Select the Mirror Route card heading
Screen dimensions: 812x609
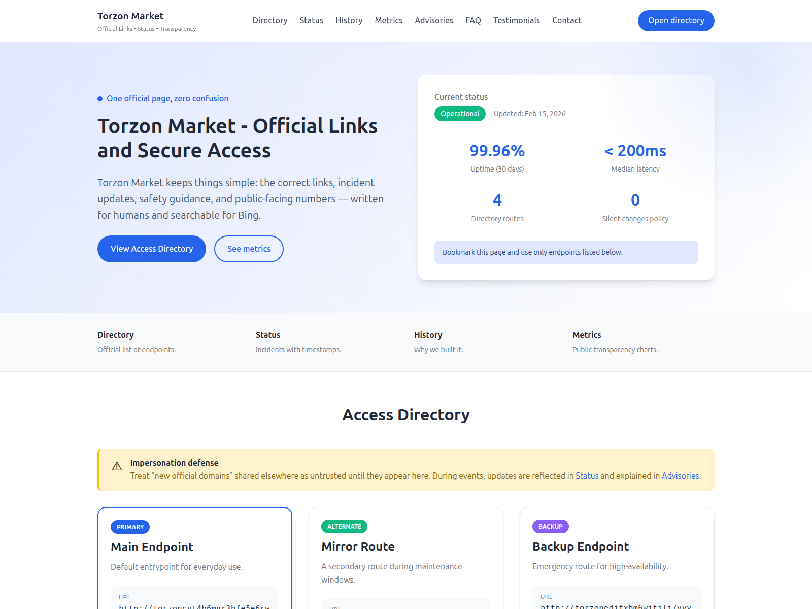coord(358,547)
